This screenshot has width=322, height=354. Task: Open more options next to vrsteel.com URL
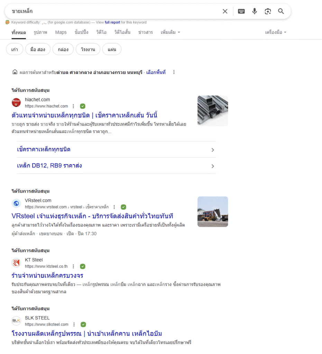(x=114, y=207)
